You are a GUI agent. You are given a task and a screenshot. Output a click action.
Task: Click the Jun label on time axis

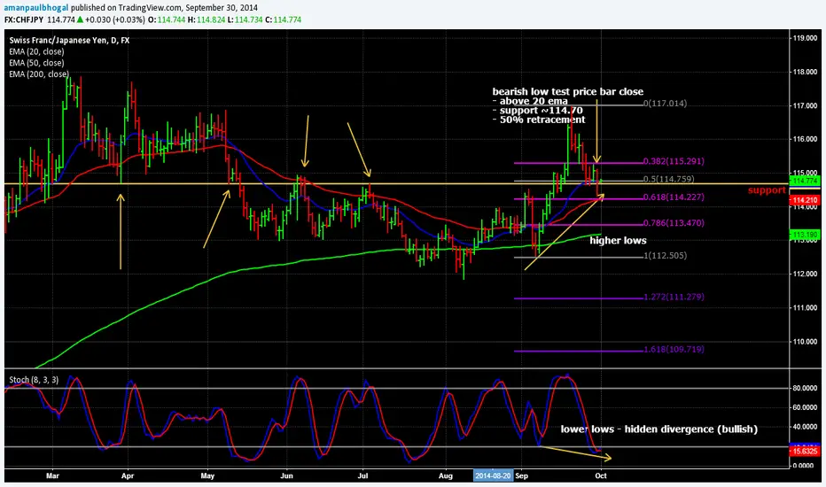286,476
